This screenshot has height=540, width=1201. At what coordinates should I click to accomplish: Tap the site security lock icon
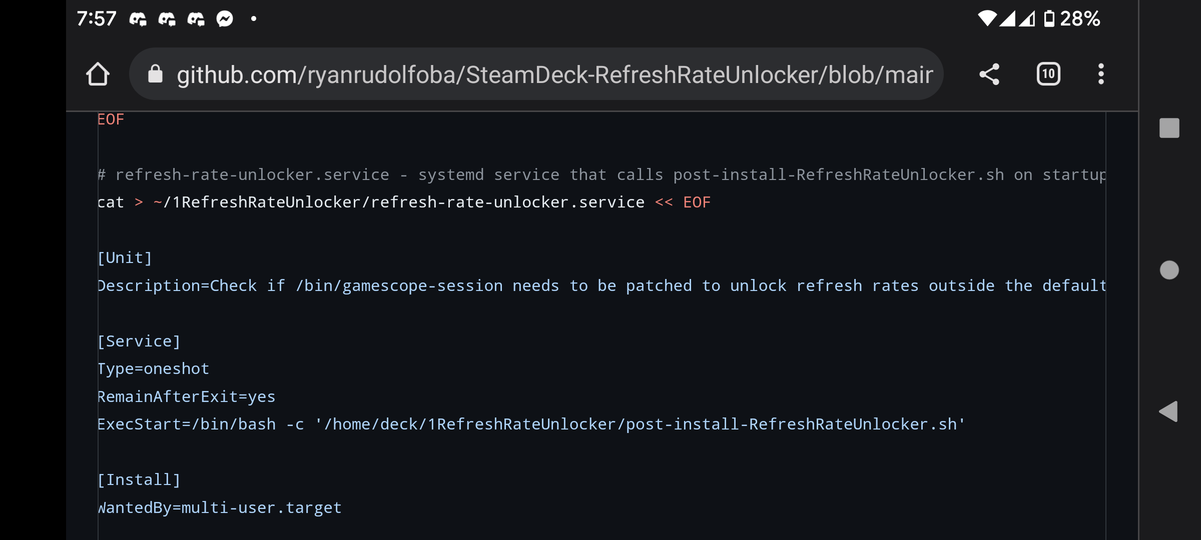(155, 74)
